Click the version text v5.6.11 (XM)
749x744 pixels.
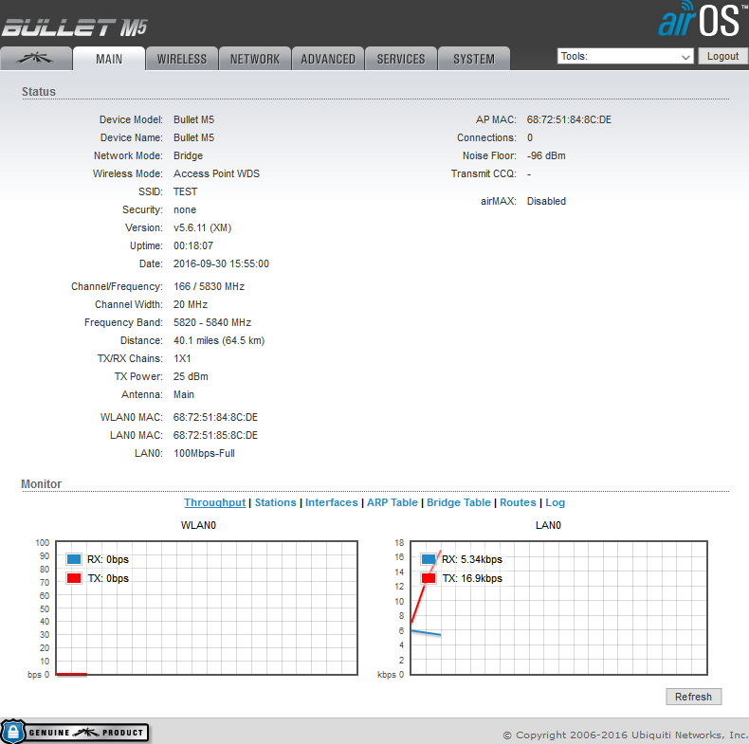click(202, 227)
